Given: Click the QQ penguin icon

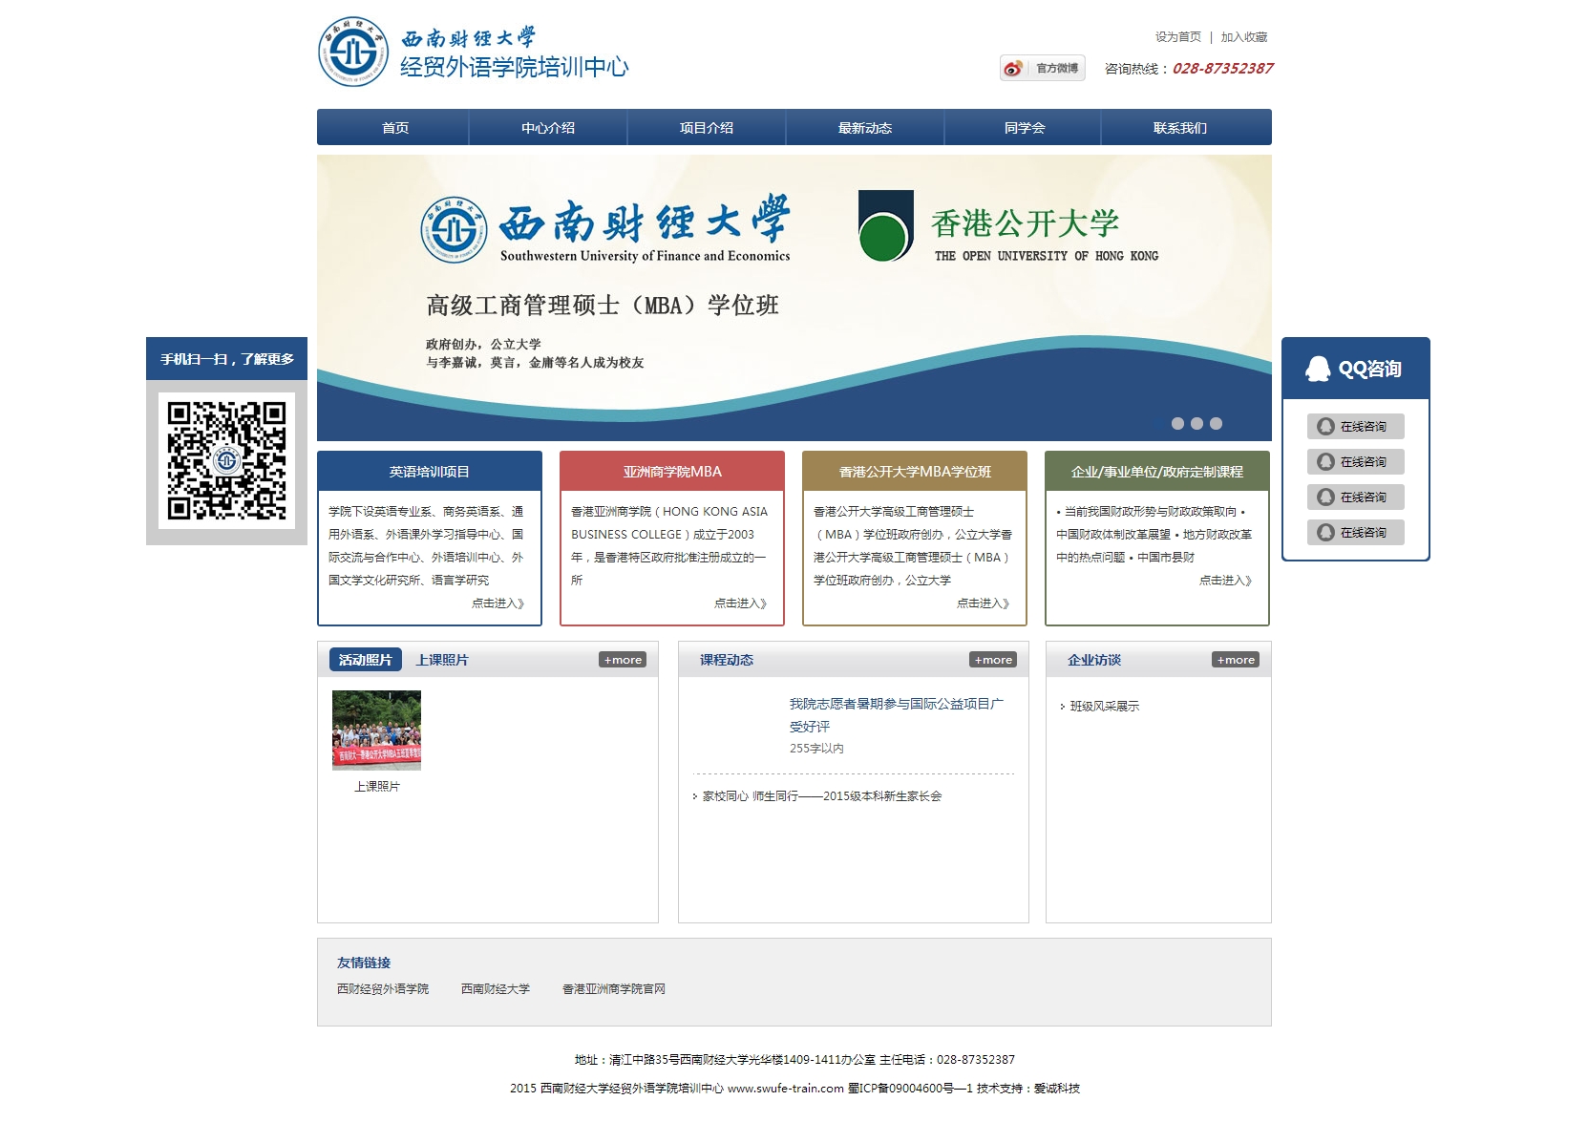Looking at the screenshot, I should (1318, 369).
